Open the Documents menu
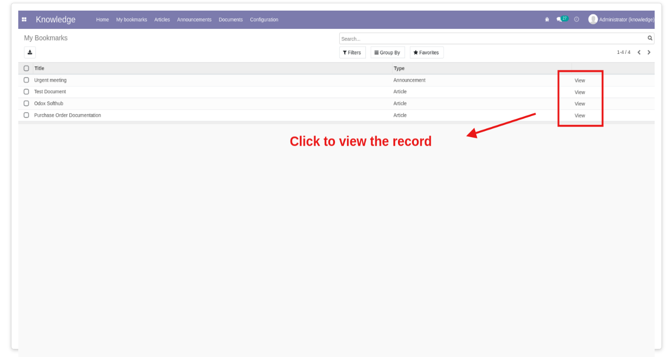 231,20
